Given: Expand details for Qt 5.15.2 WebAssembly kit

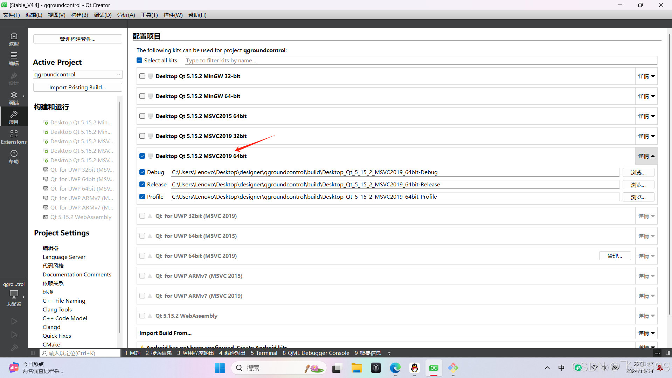Looking at the screenshot, I should point(646,316).
